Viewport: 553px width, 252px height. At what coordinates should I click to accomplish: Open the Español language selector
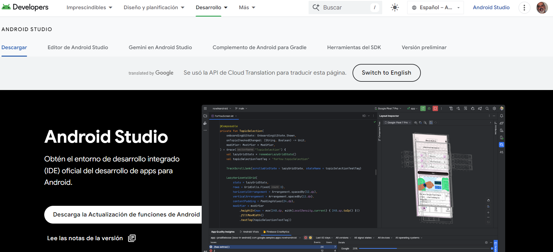(x=435, y=8)
